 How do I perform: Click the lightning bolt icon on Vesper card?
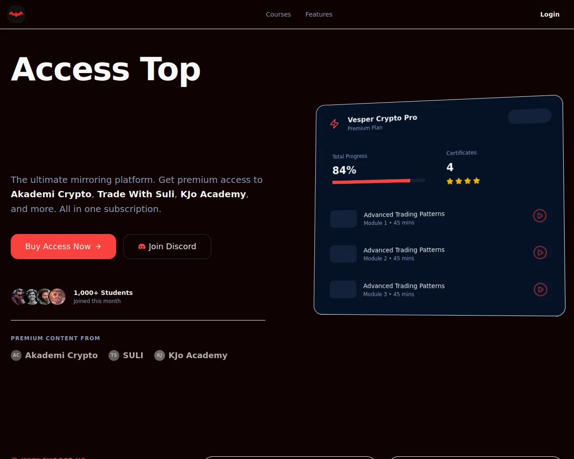(335, 124)
